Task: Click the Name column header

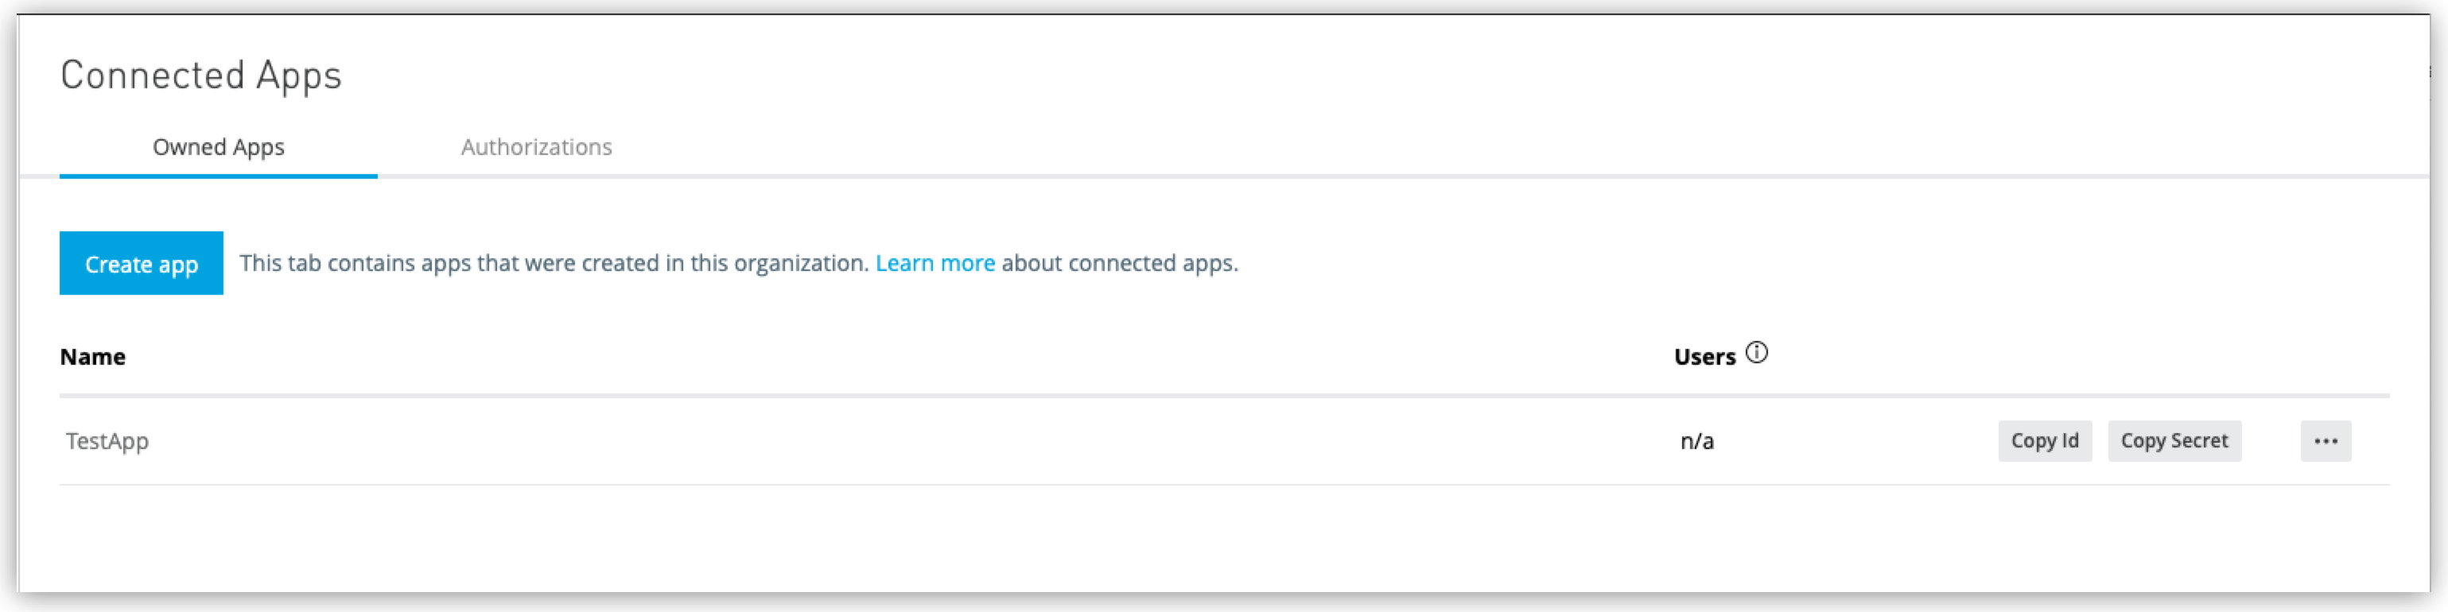Action: coord(92,356)
